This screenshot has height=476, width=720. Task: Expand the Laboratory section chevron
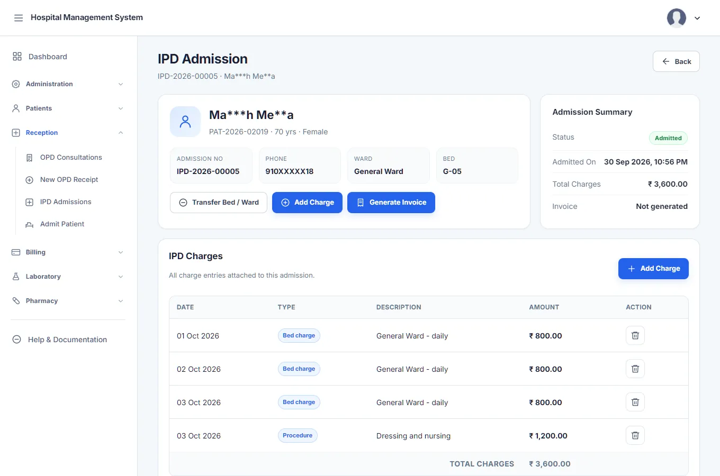point(121,277)
